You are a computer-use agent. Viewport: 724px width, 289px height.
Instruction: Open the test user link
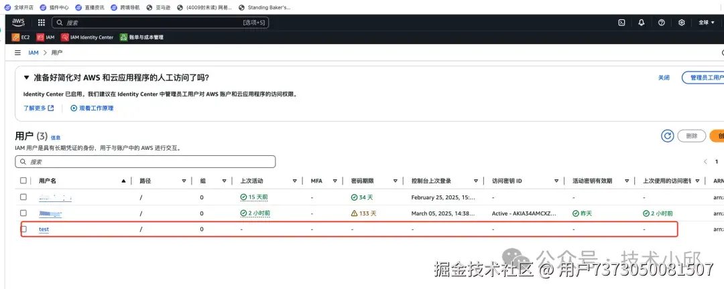[x=44, y=229]
